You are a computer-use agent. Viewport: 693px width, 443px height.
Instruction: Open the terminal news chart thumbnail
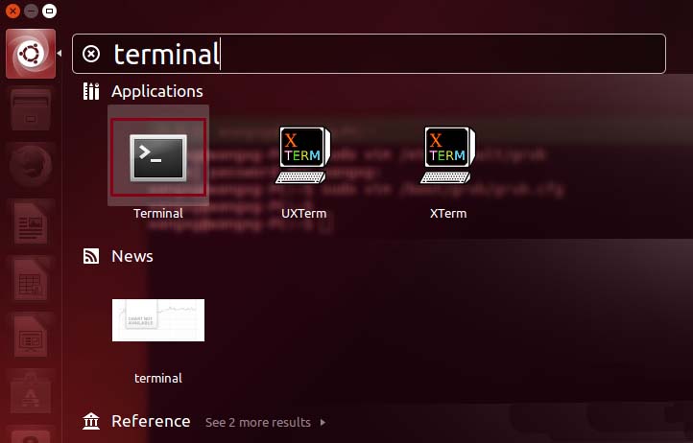point(158,320)
